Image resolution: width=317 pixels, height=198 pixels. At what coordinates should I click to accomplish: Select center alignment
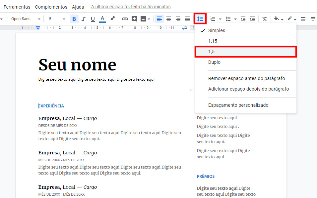click(169, 19)
